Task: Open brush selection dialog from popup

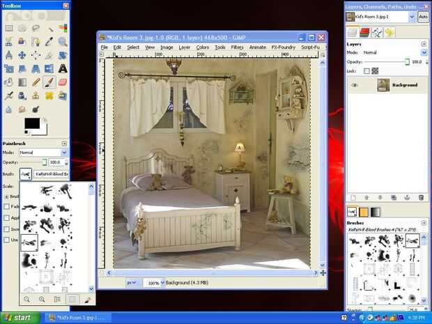Action: (87, 300)
